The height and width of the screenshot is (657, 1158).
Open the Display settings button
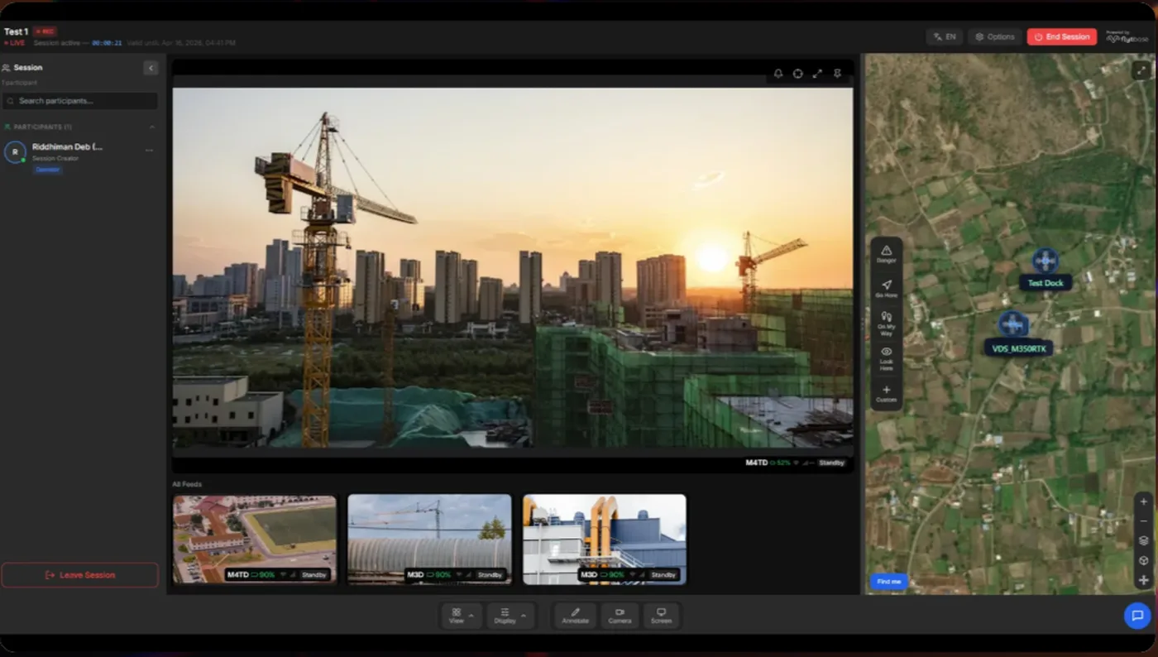click(x=505, y=616)
